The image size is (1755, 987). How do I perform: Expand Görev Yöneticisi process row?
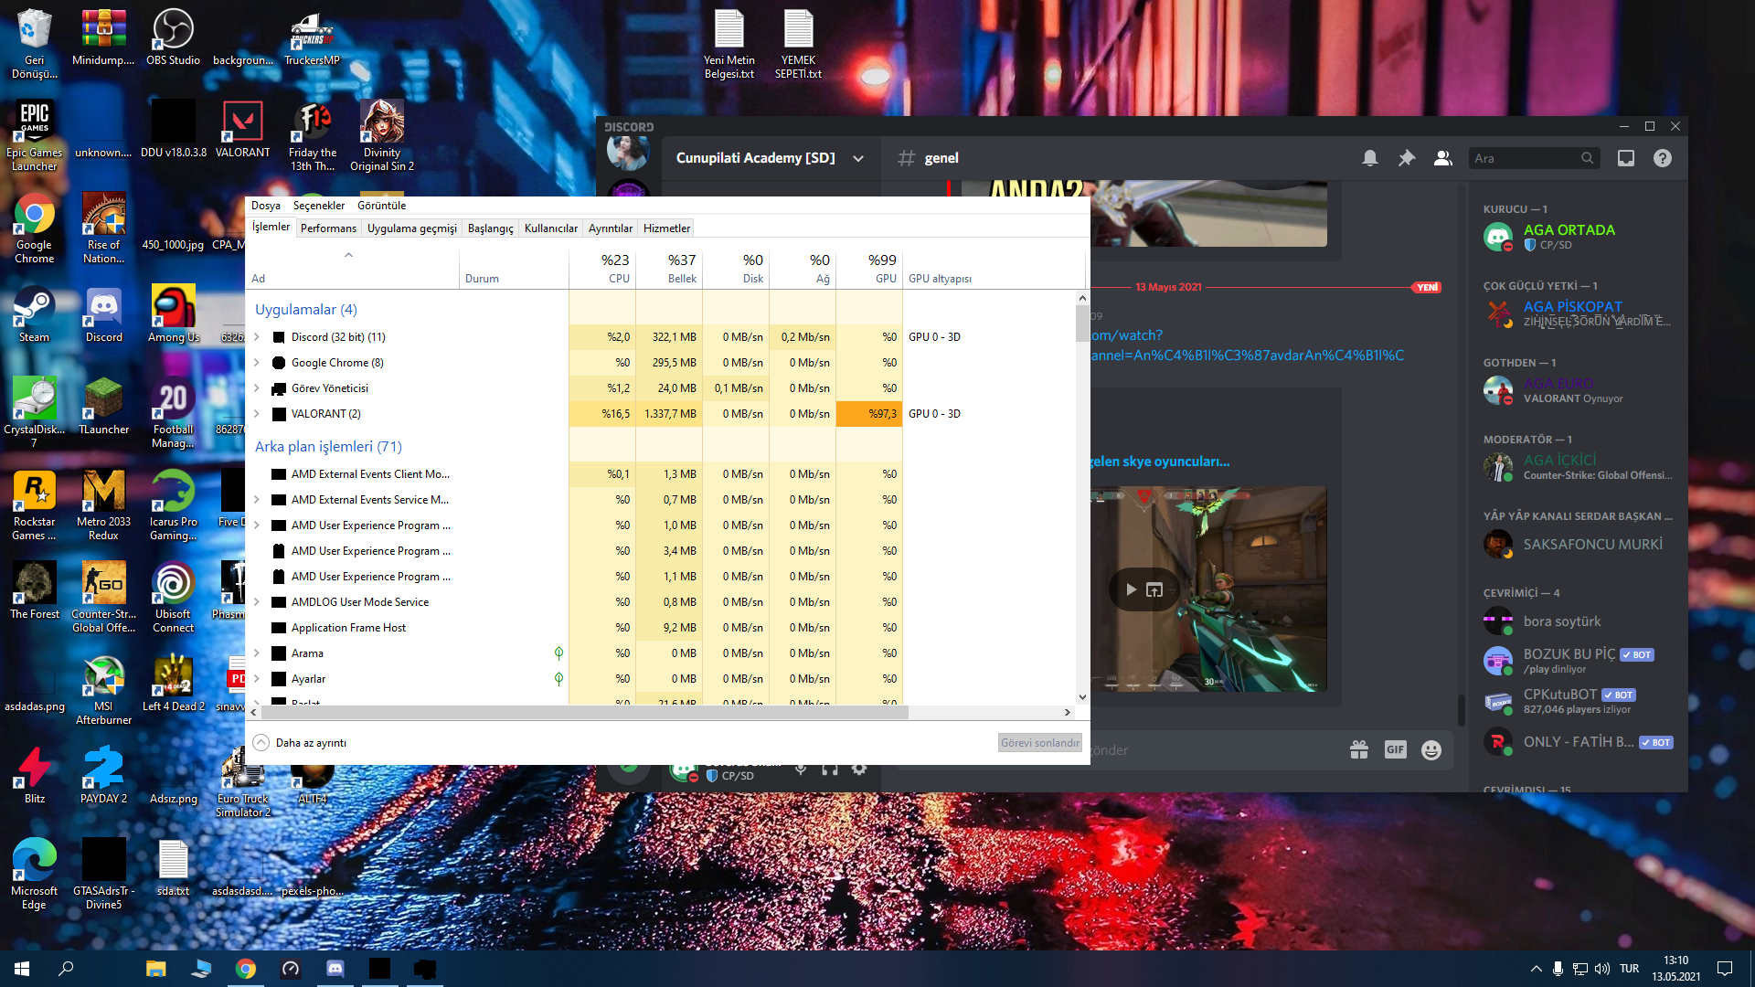[257, 388]
